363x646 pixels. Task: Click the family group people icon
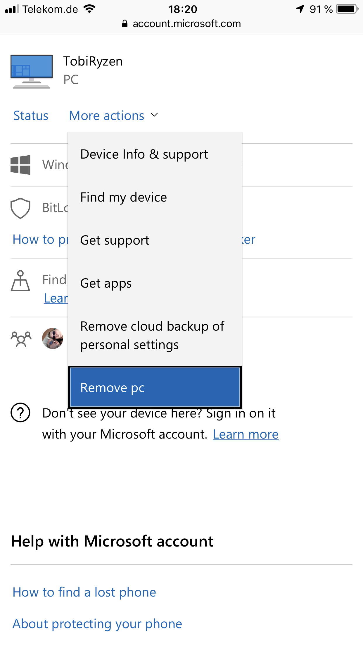(21, 339)
